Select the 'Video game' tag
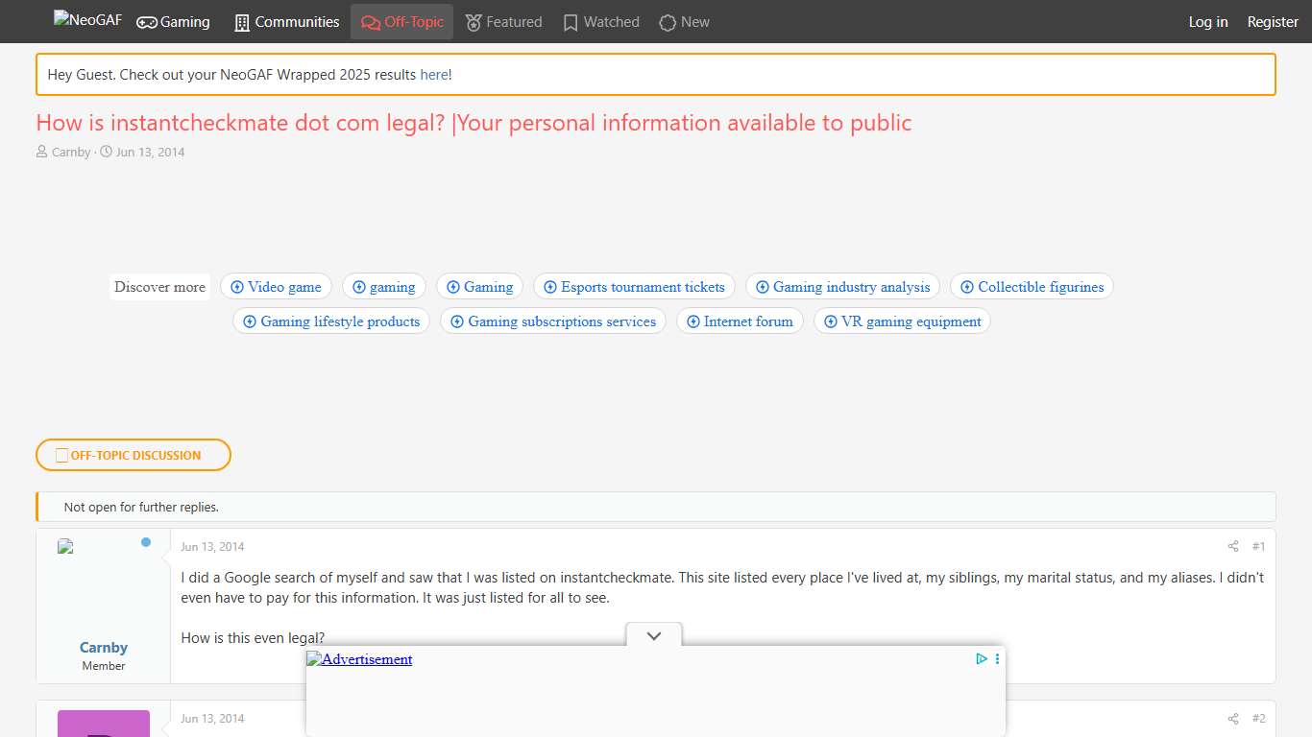The width and height of the screenshot is (1312, 737). [276, 286]
